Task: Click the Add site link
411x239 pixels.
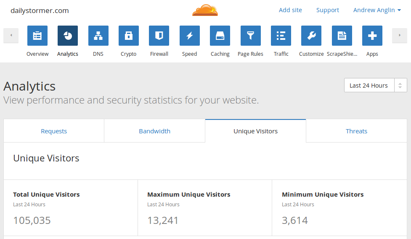Action: pyautogui.click(x=290, y=10)
